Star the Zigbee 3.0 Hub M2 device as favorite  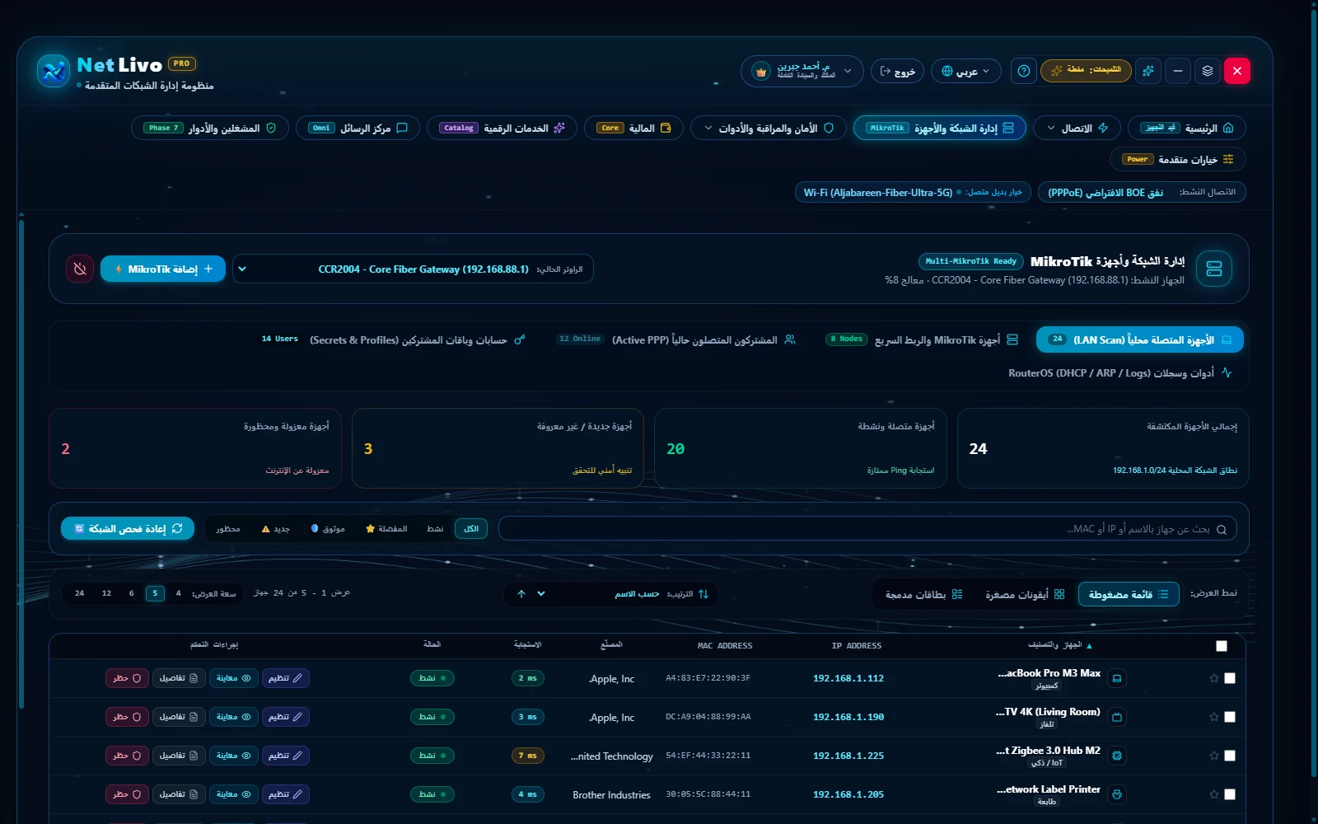(x=1213, y=756)
